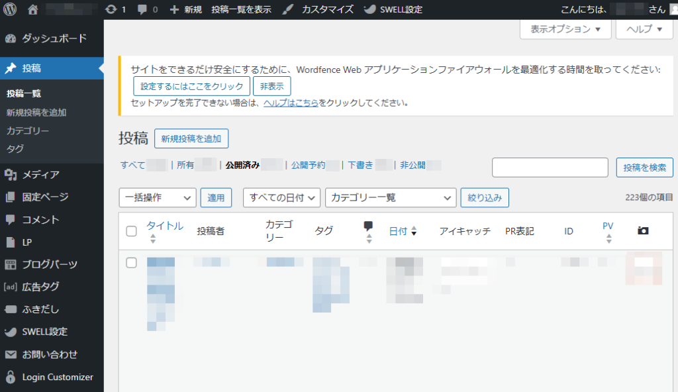Click the comment column header icon
The width and height of the screenshot is (678, 392).
[369, 226]
